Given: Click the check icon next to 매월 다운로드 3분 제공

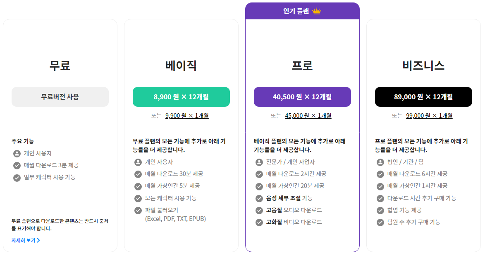Looking at the screenshot, I should 17,166.
